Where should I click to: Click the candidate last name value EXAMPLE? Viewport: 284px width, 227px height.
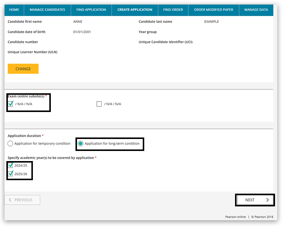[212, 22]
